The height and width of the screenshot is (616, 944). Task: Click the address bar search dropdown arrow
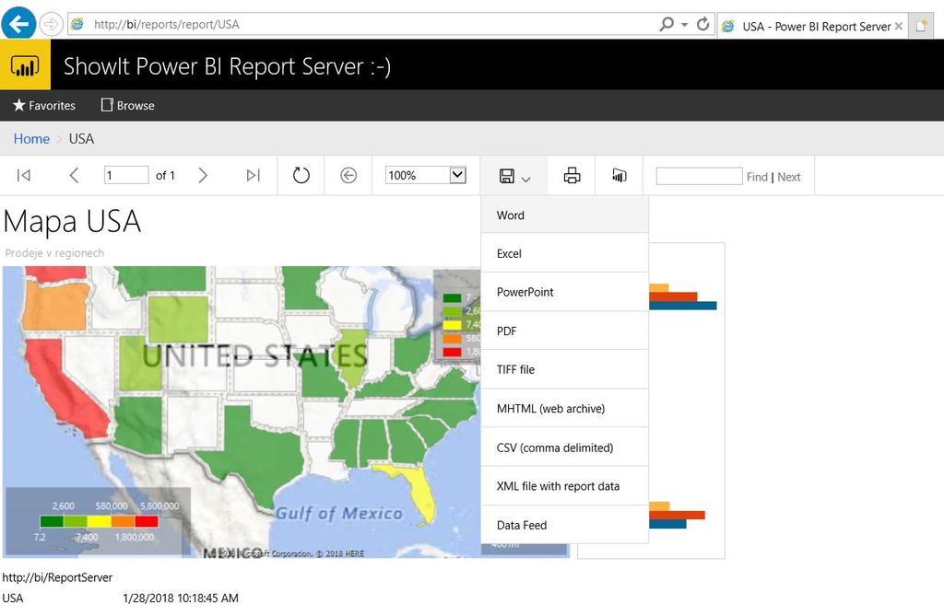point(685,25)
